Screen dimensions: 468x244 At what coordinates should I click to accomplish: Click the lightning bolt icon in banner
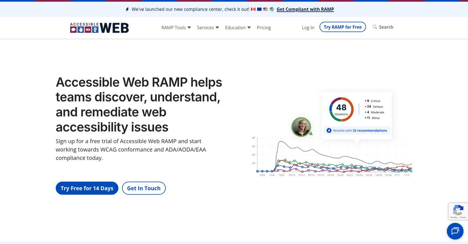click(x=127, y=9)
